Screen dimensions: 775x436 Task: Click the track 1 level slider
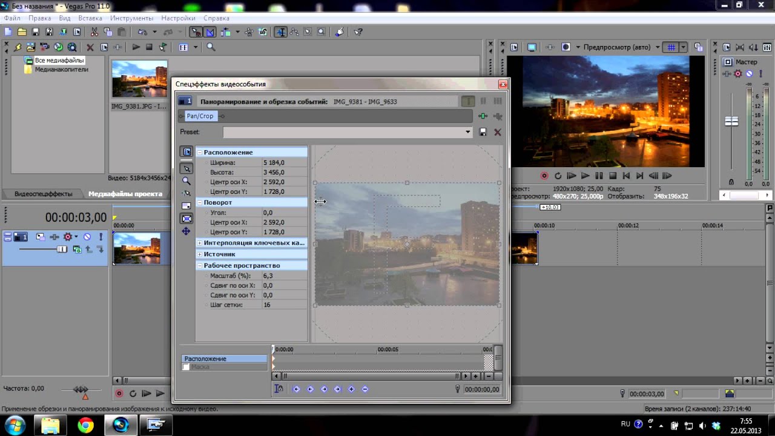(62, 249)
